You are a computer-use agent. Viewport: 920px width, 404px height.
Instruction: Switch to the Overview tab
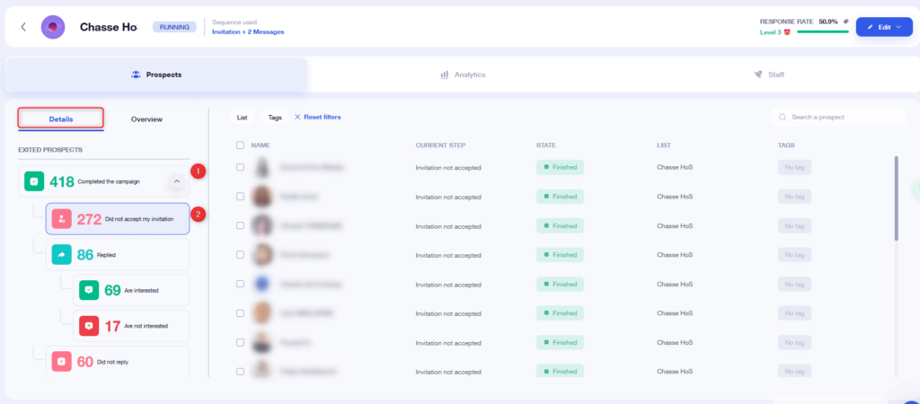click(x=146, y=119)
